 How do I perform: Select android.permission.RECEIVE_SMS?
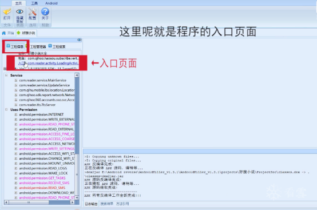coord(44,183)
